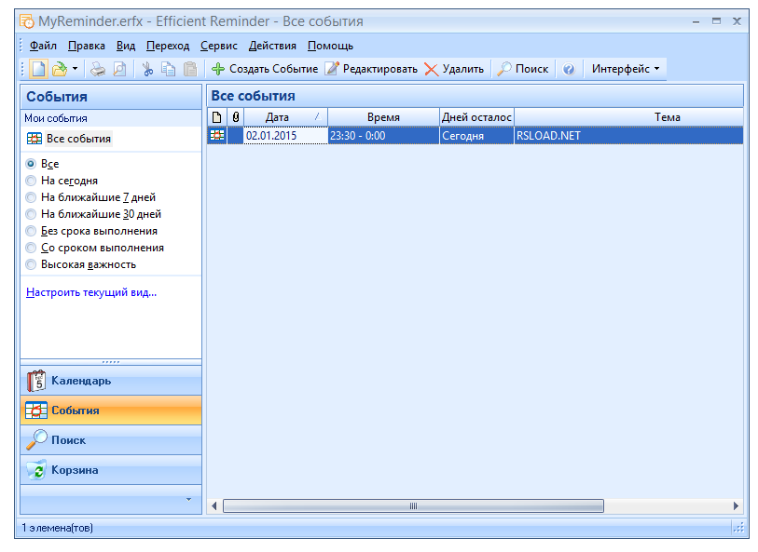Click the Календарь calendar icon
Image resolution: width=758 pixels, height=552 pixels.
pyautogui.click(x=36, y=382)
